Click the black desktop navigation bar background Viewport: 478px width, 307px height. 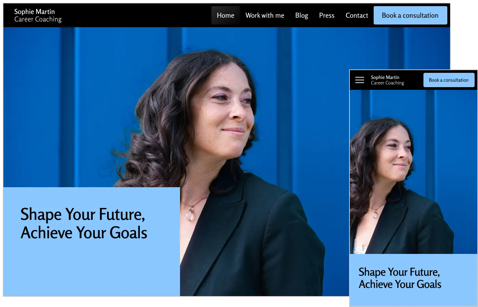coord(136,15)
